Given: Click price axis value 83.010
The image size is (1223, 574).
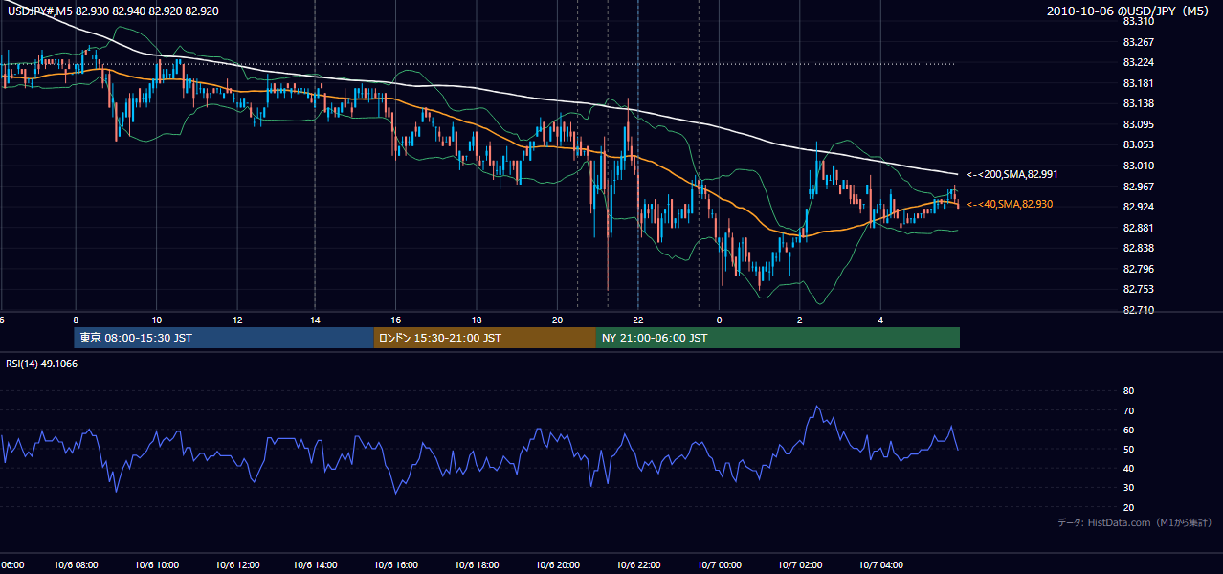Looking at the screenshot, I should coord(1137,166).
